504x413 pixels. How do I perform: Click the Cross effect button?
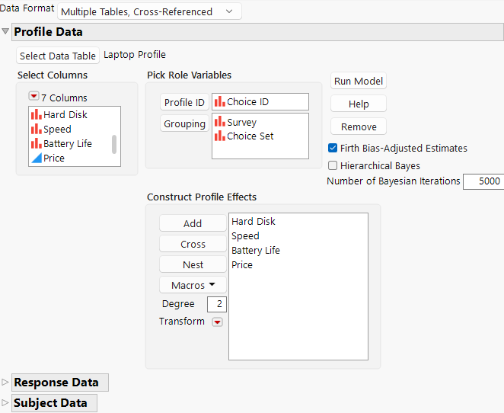tap(193, 244)
